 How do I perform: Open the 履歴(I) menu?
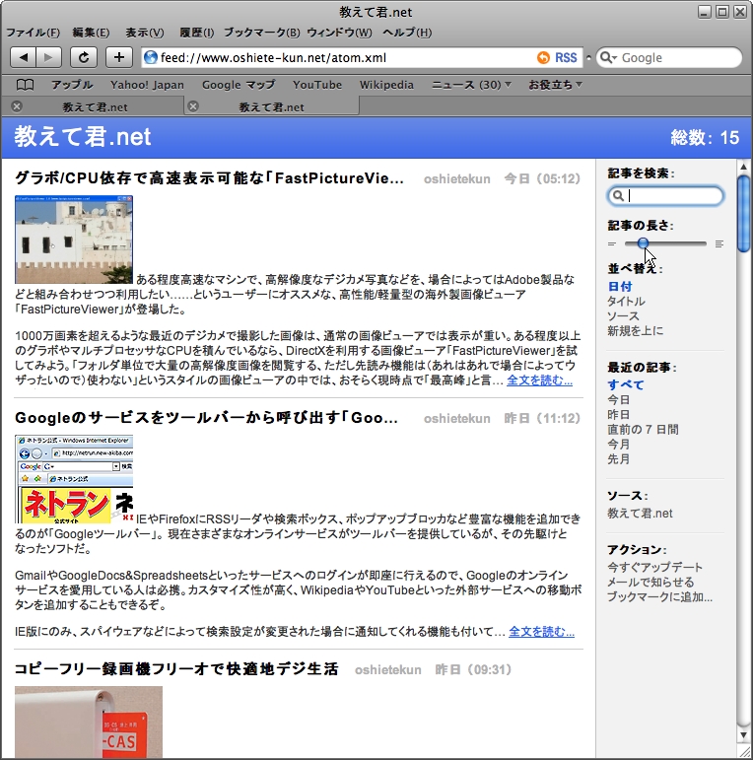click(197, 33)
